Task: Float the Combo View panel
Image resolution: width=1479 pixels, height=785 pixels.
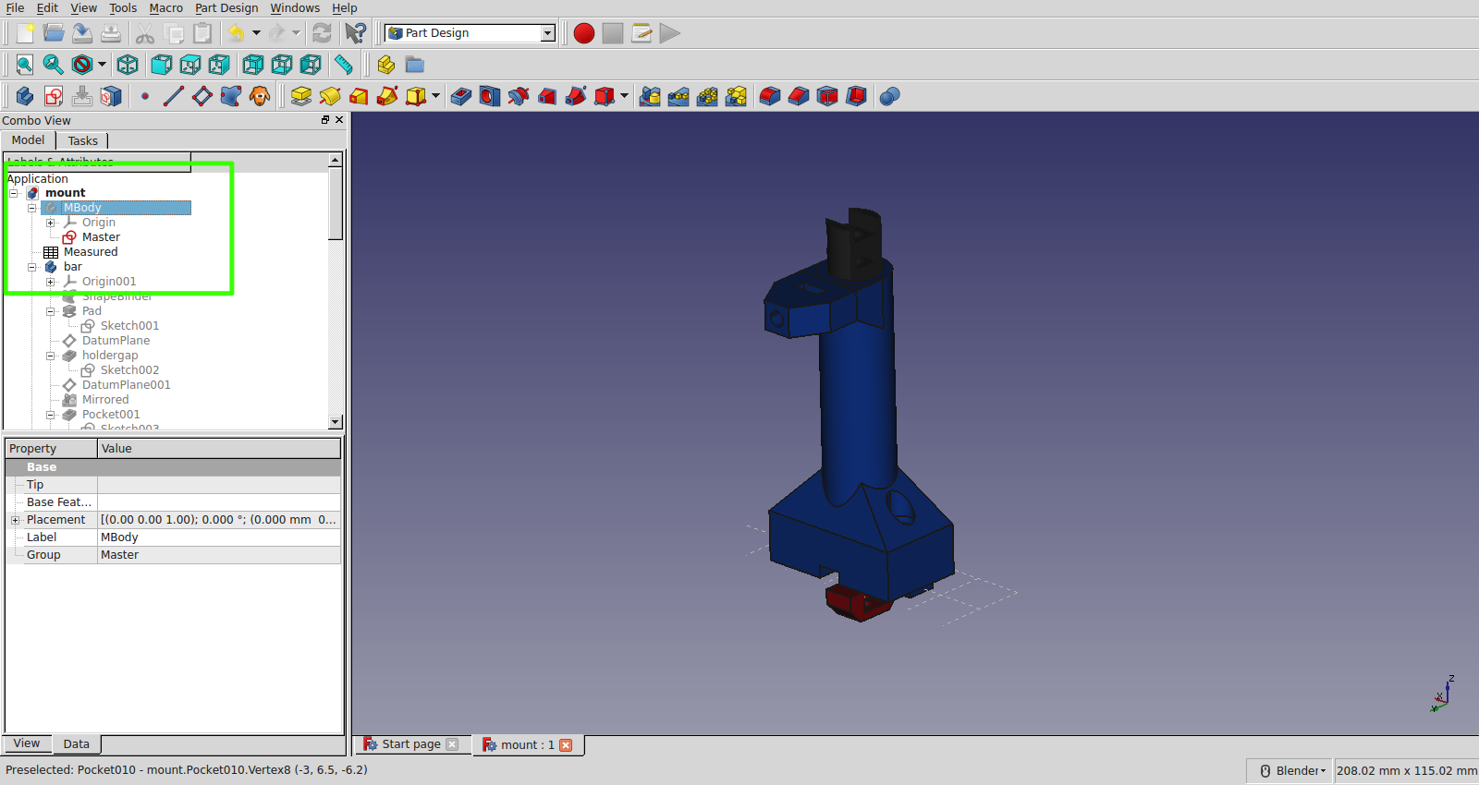Action: click(x=325, y=120)
